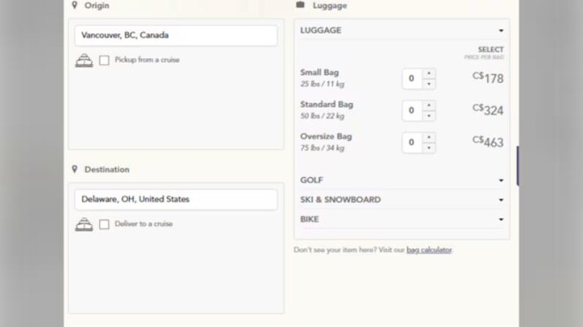The height and width of the screenshot is (327, 583).
Task: Expand the GOLF section
Action: (x=402, y=180)
